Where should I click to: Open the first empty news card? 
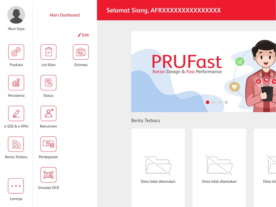pyautogui.click(x=158, y=168)
